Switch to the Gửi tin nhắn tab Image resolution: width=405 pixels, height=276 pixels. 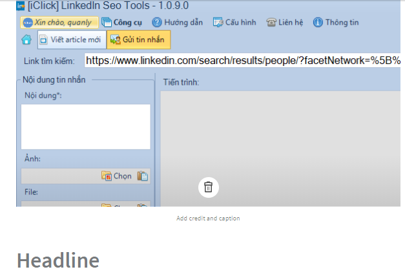[138, 39]
